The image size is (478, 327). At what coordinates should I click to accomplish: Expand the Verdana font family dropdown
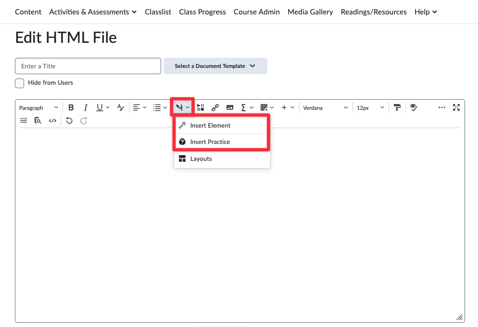(x=325, y=108)
